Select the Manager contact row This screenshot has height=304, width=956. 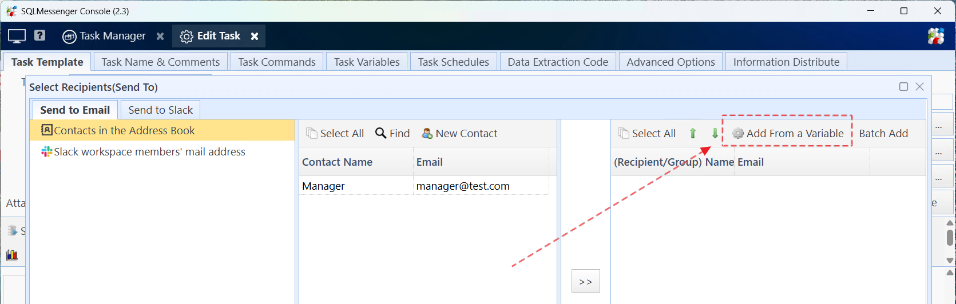[423, 186]
